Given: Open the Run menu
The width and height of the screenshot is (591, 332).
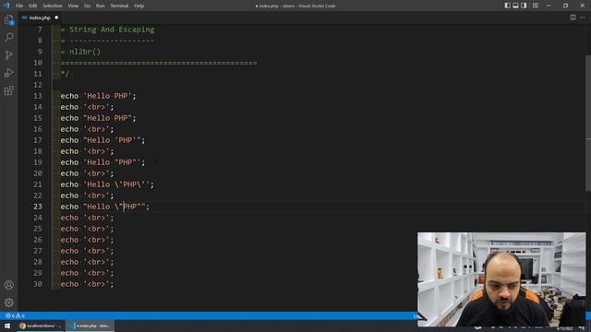Looking at the screenshot, I should 101,6.
